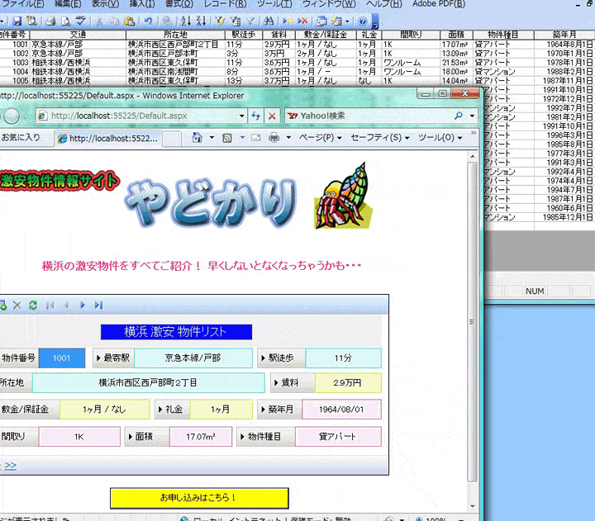
Task: Click the 築年月 label button
Action: 279,410
